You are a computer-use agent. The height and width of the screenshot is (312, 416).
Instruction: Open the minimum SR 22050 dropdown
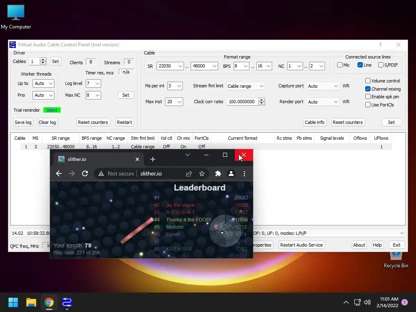point(170,66)
